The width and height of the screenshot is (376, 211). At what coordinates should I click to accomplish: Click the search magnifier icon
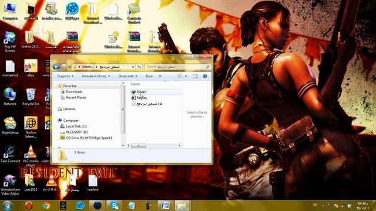[x=207, y=67]
